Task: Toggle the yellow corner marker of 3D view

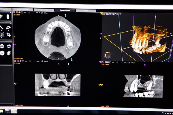Action: pos(101,14)
